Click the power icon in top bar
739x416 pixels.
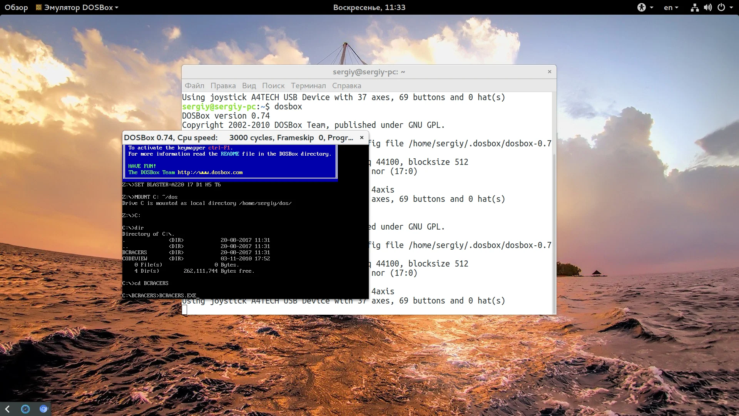[721, 7]
